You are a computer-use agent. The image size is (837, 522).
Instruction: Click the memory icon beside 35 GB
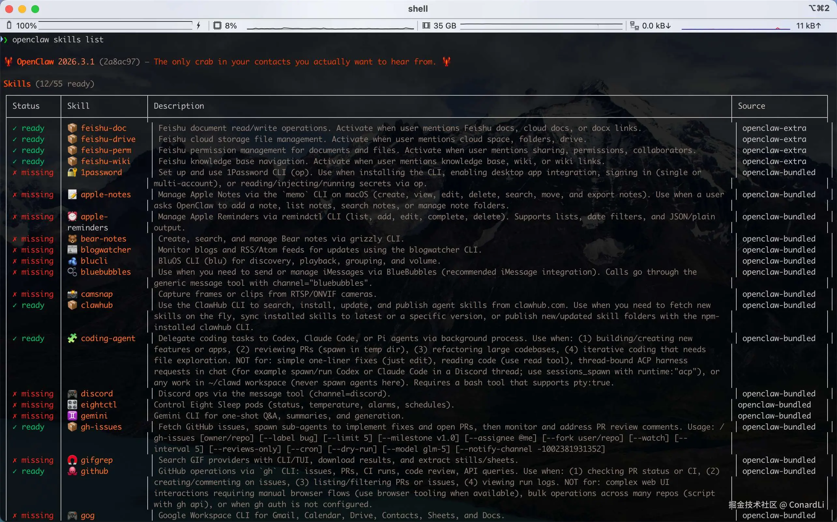[426, 26]
